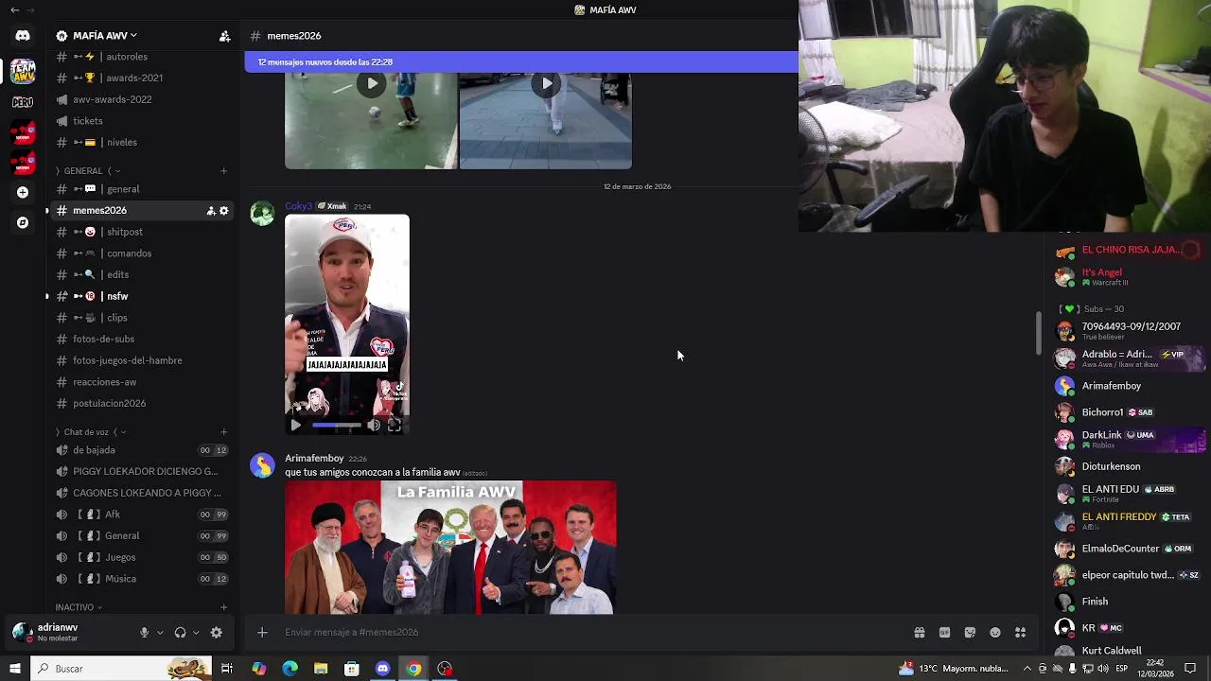This screenshot has height=681, width=1211.
Task: Toggle microphone mute in the user panel
Action: 144,633
